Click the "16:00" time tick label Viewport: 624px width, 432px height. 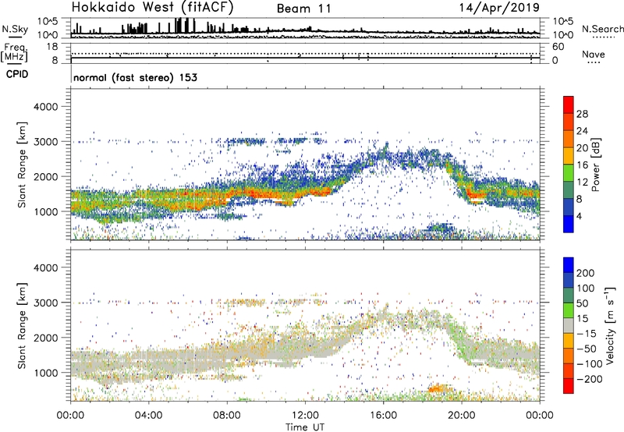tap(383, 416)
